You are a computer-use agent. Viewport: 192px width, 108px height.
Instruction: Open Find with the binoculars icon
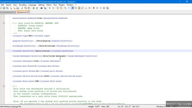coord(41,8)
